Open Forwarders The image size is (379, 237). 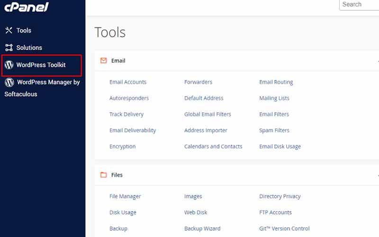click(198, 82)
